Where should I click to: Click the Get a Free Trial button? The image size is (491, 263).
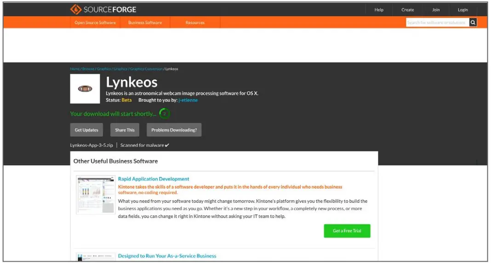tap(347, 231)
